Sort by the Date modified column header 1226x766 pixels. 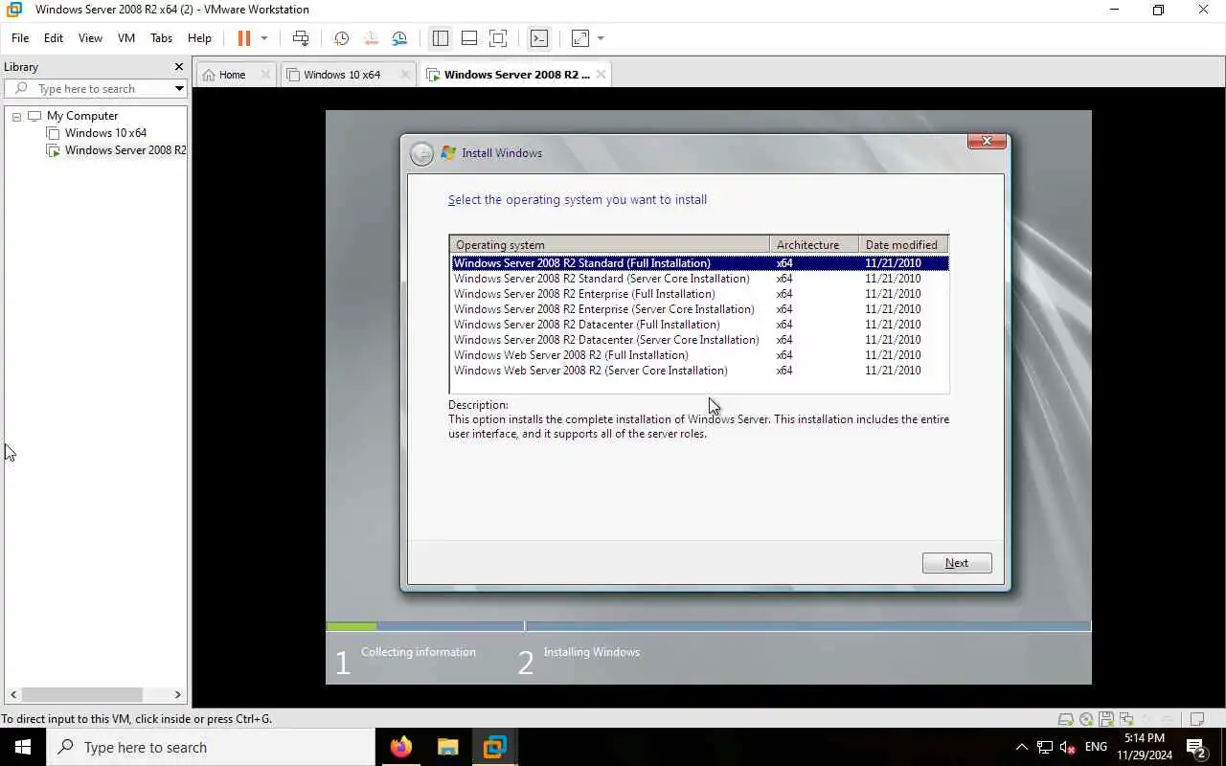902,245
